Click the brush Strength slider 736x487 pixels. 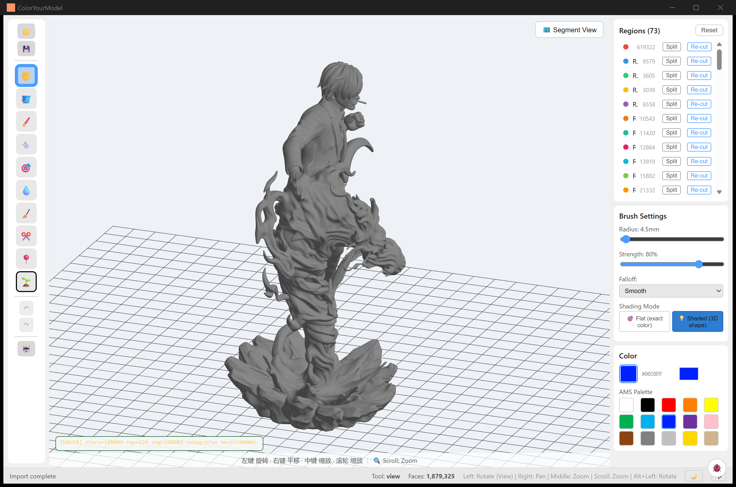coord(672,264)
